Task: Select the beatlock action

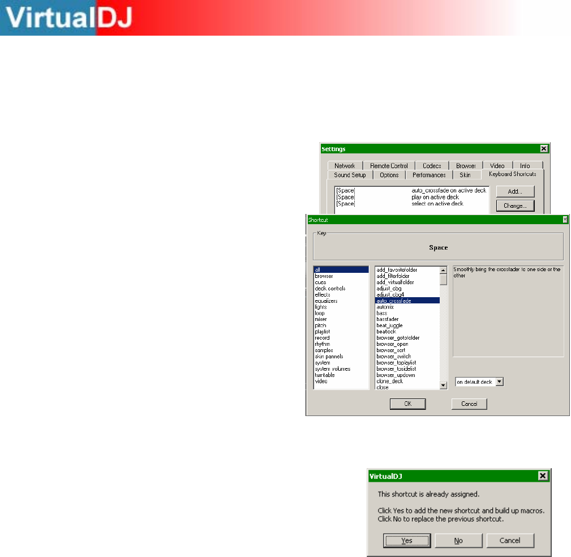Action: [x=407, y=332]
